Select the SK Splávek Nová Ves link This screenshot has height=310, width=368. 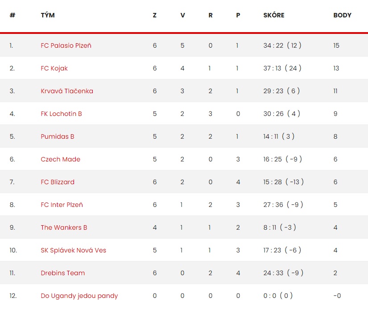point(74,250)
